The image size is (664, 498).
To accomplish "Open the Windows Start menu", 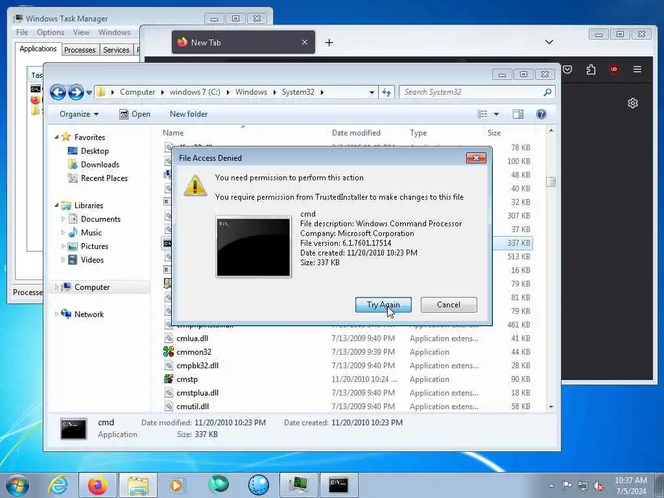I will pos(18,485).
